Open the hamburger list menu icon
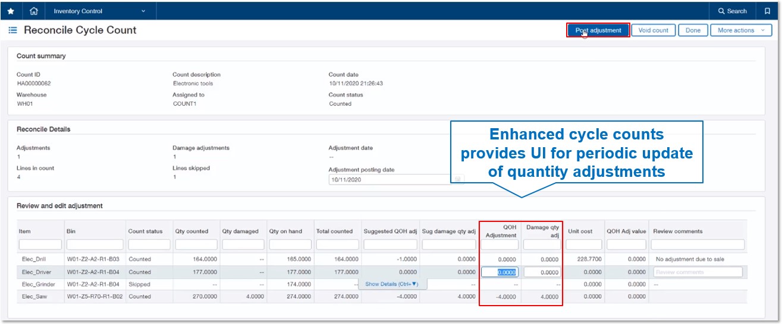 (x=12, y=30)
